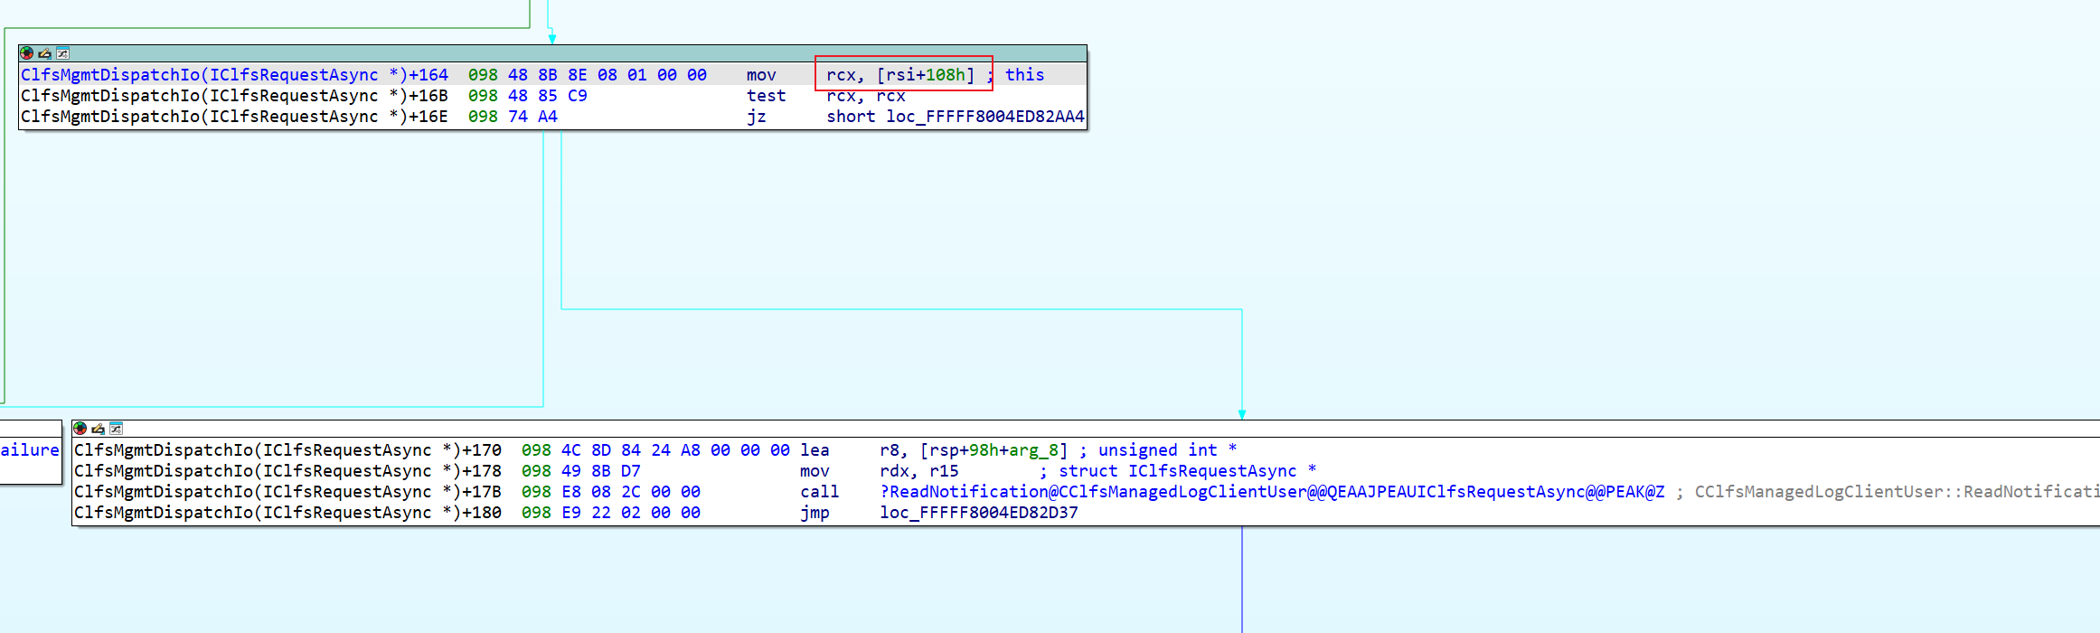Select 'mov rdx, r15' operand text
Image resolution: width=2100 pixels, height=633 pixels.
[x=918, y=471]
